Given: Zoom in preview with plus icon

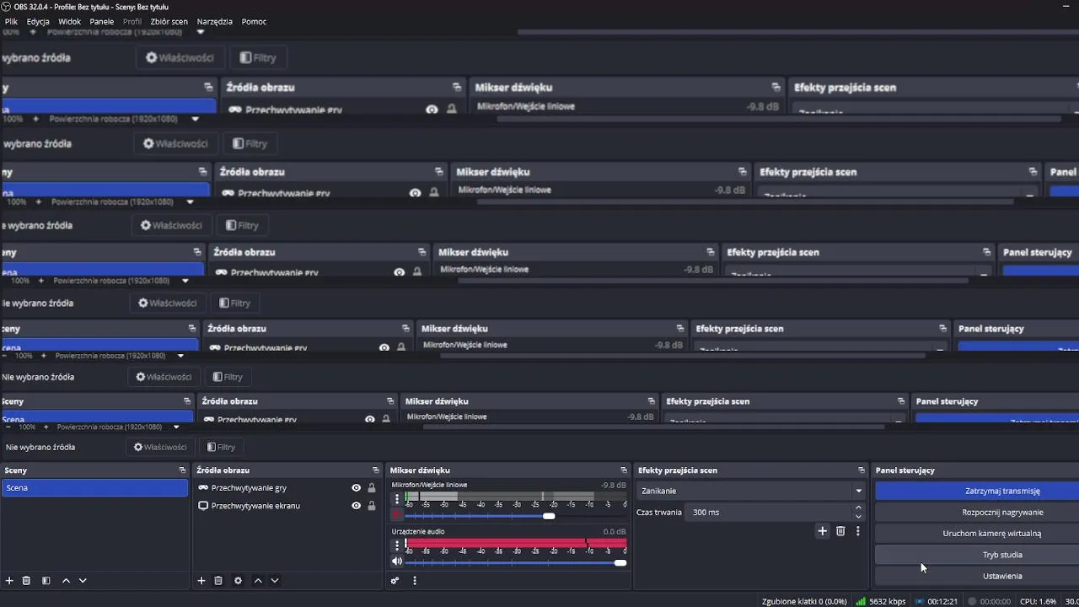Looking at the screenshot, I should 48,427.
